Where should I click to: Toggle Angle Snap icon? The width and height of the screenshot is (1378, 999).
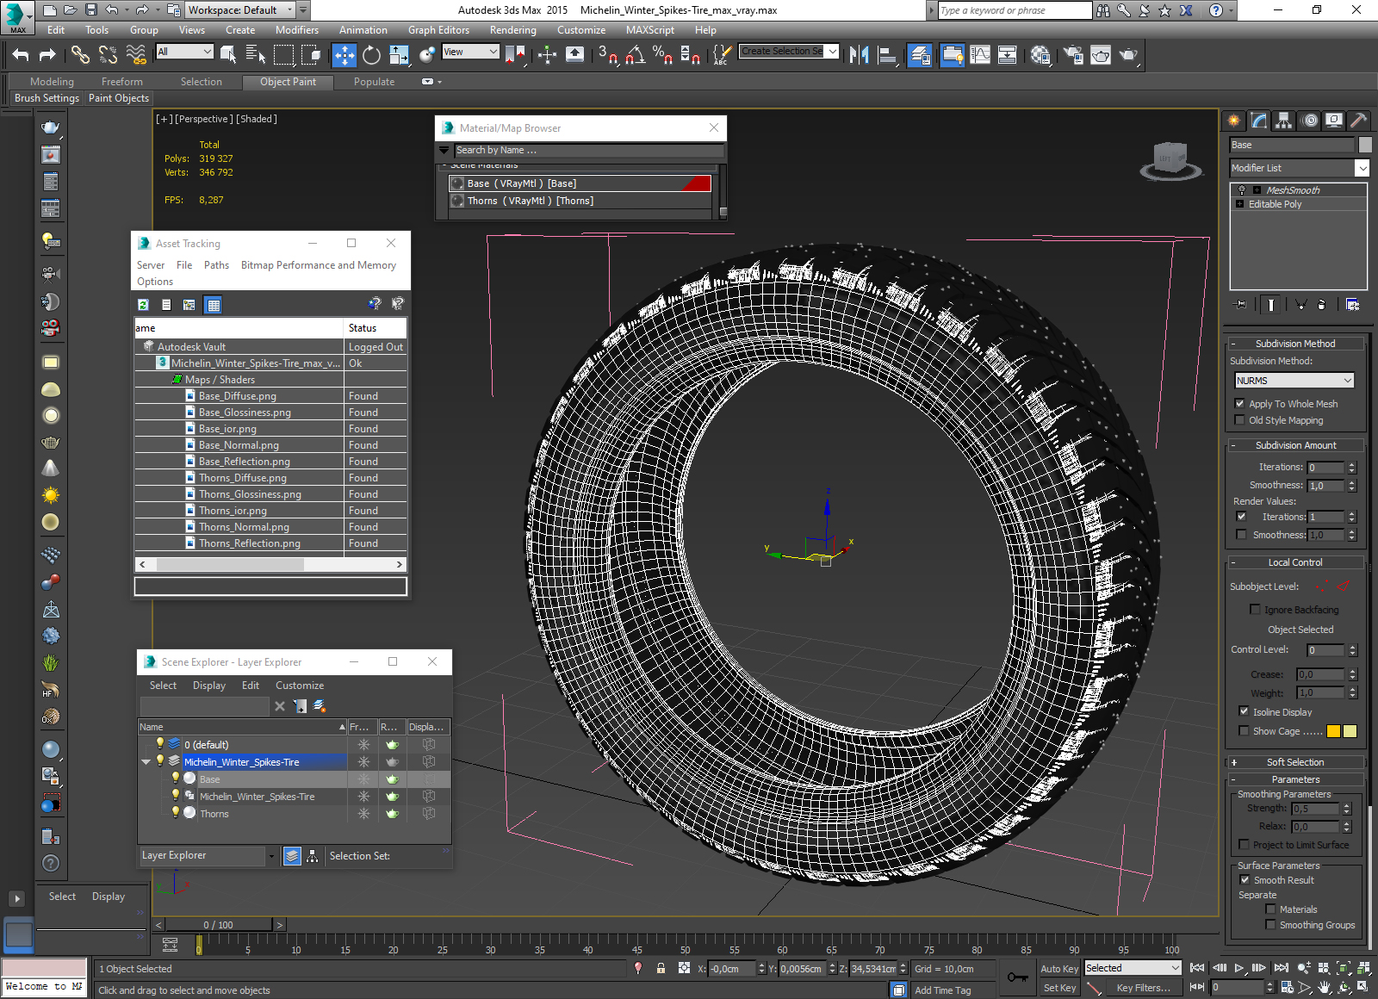pos(636,55)
